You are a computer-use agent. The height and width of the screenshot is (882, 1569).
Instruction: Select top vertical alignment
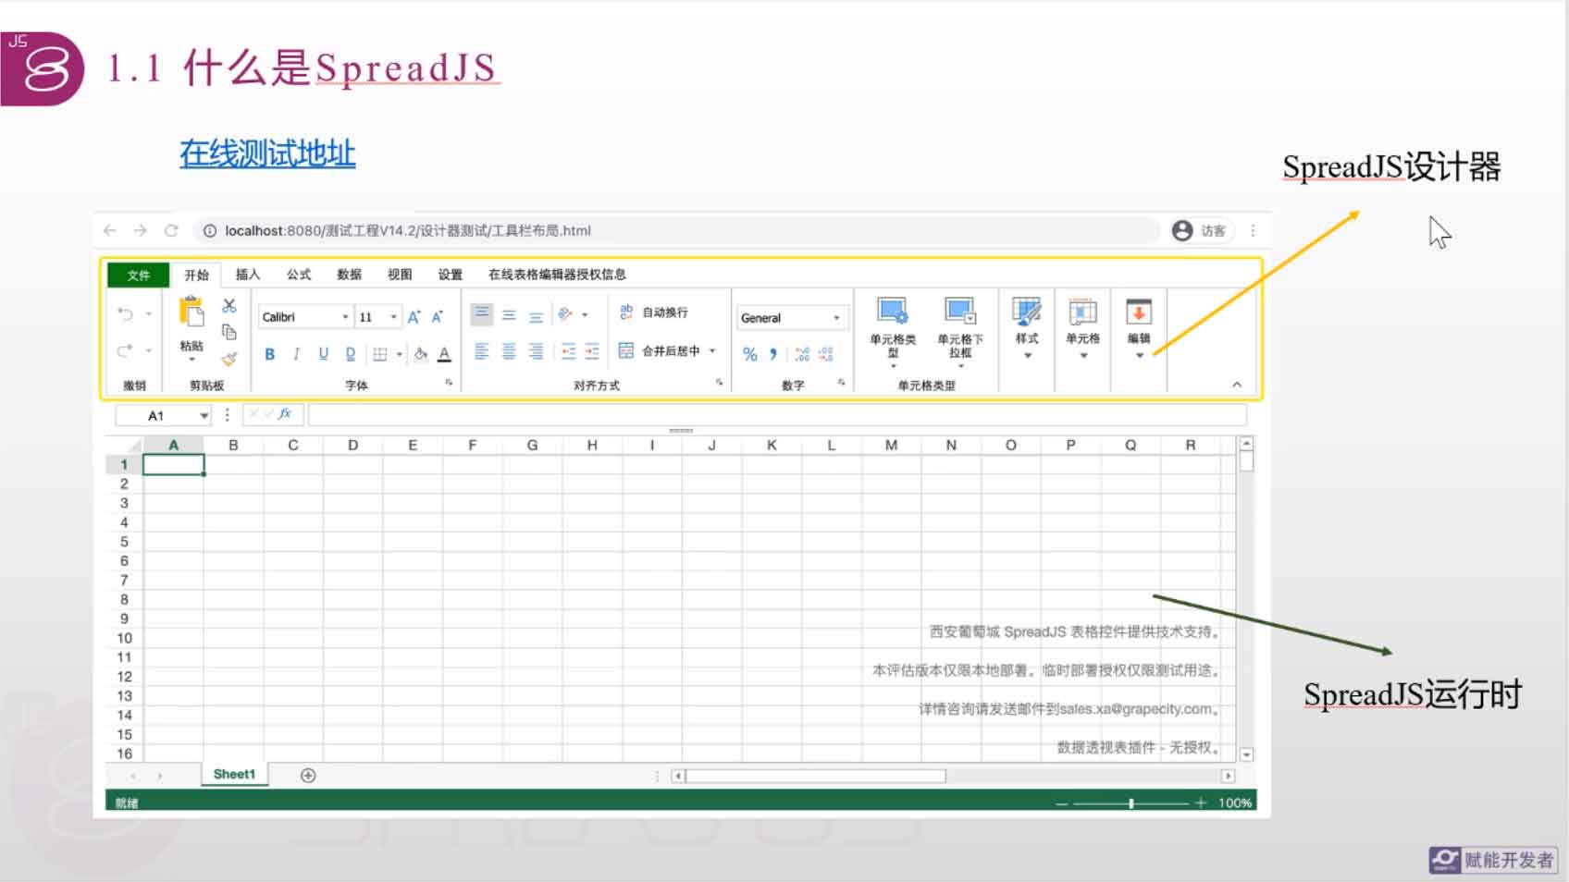pos(482,314)
